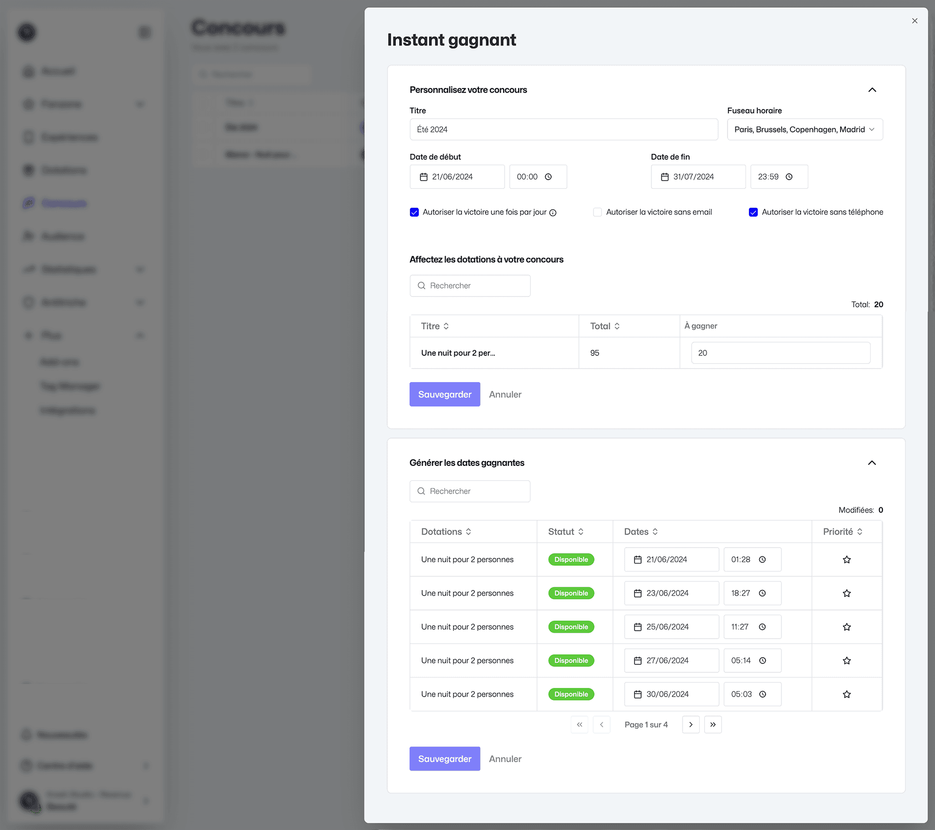Click Disponible badge in 30/06/2024 row

[571, 694]
